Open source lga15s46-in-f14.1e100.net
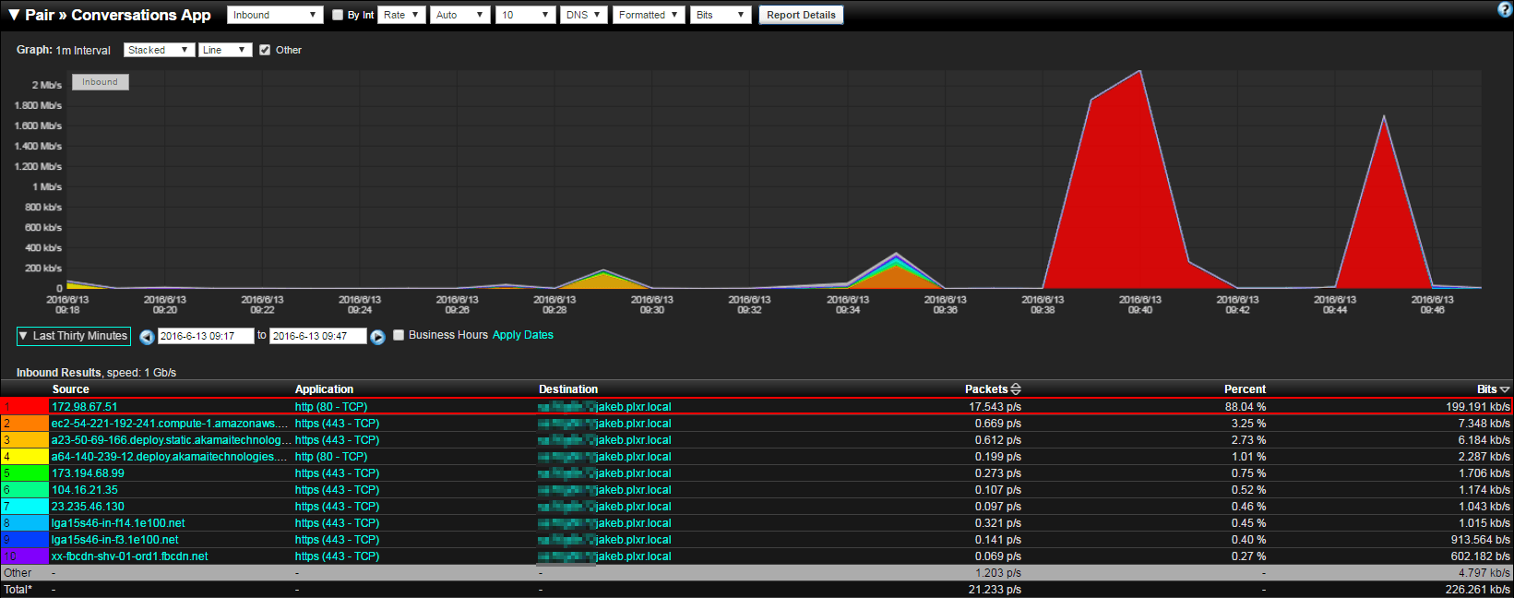The width and height of the screenshot is (1514, 598). pos(118,523)
